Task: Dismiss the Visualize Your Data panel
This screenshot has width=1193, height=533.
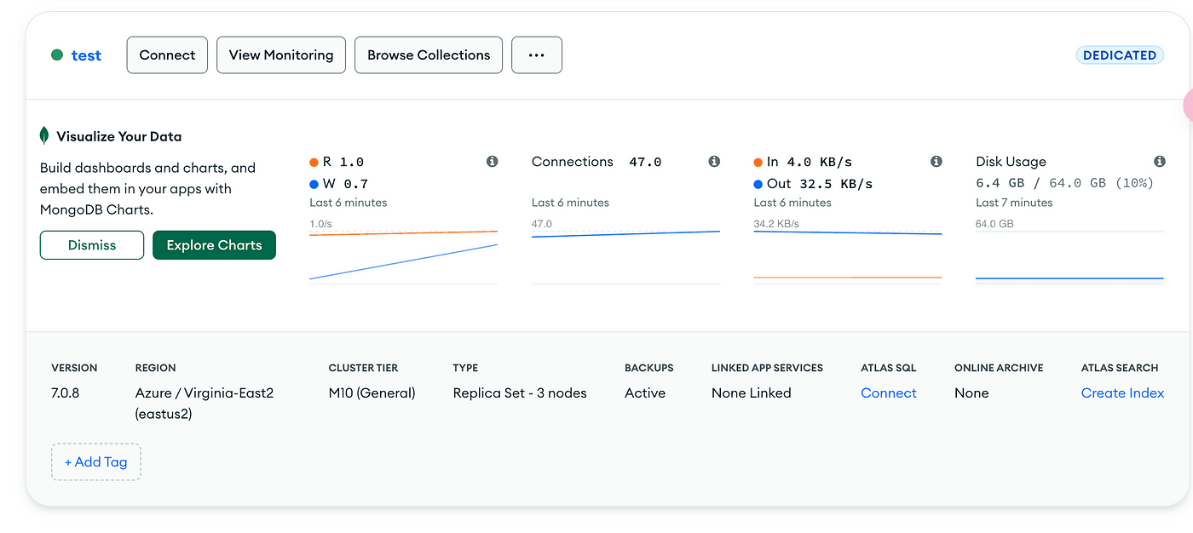Action: pos(91,244)
